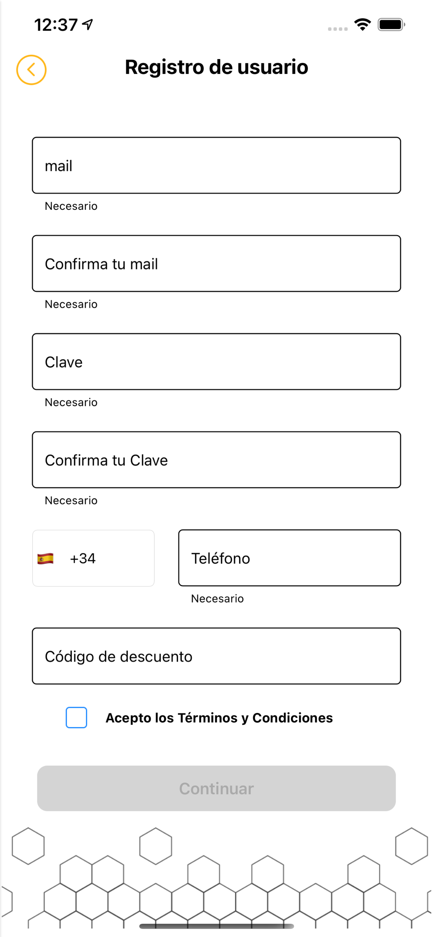
Task: Focus the mail input field
Action: coord(216,165)
